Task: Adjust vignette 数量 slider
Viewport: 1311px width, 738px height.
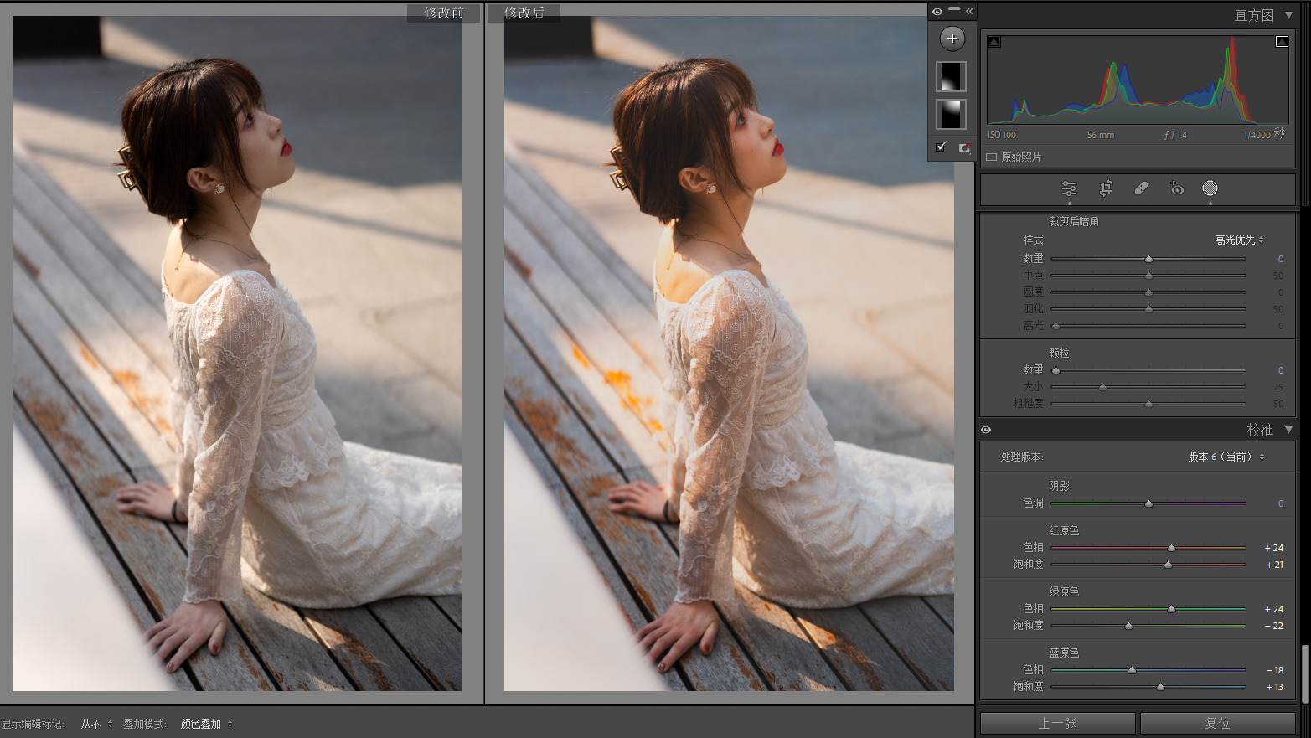Action: coord(1148,259)
